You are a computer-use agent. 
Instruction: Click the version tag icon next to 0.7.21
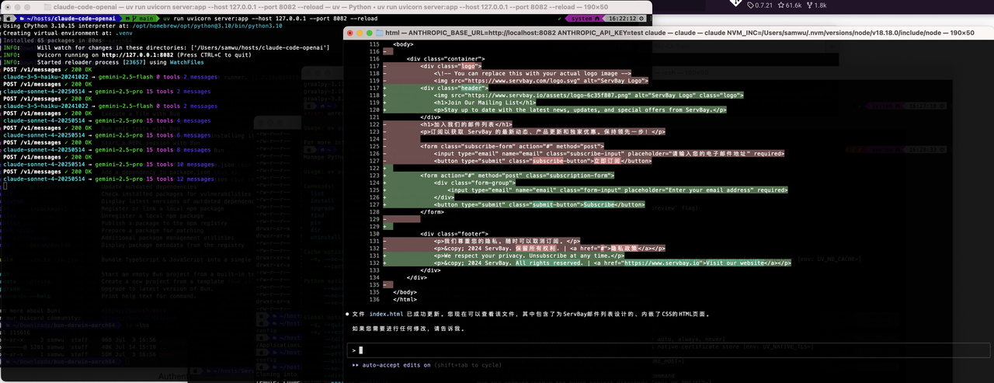tap(751, 5)
